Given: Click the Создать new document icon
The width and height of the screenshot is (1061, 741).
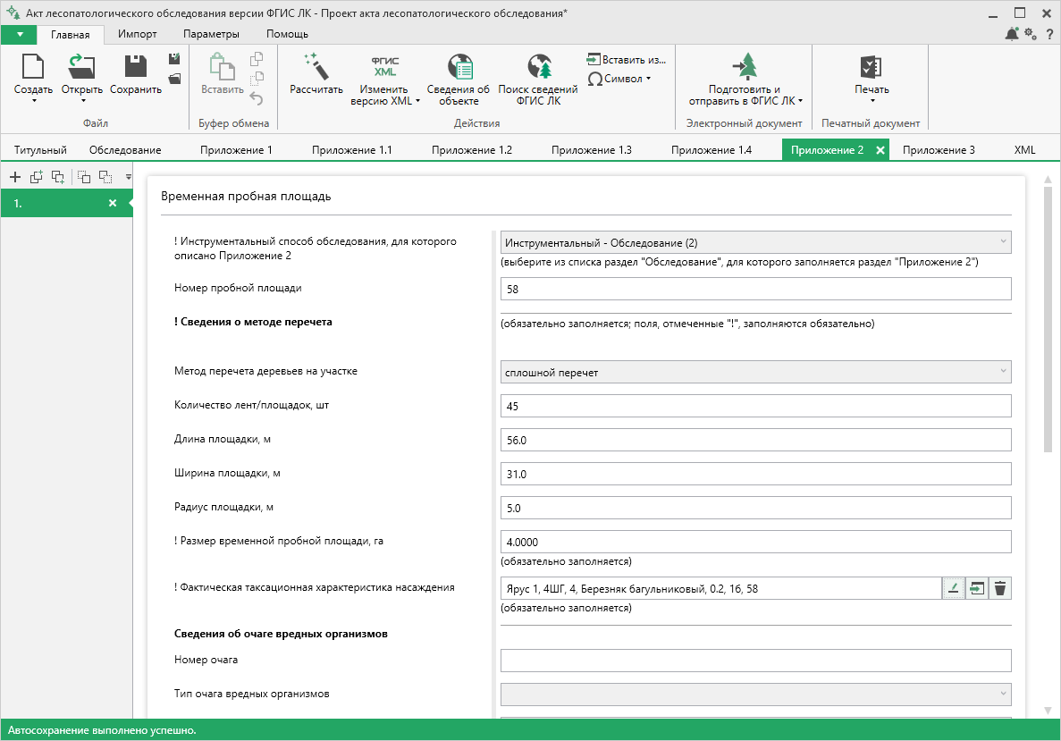Looking at the screenshot, I should 32,66.
